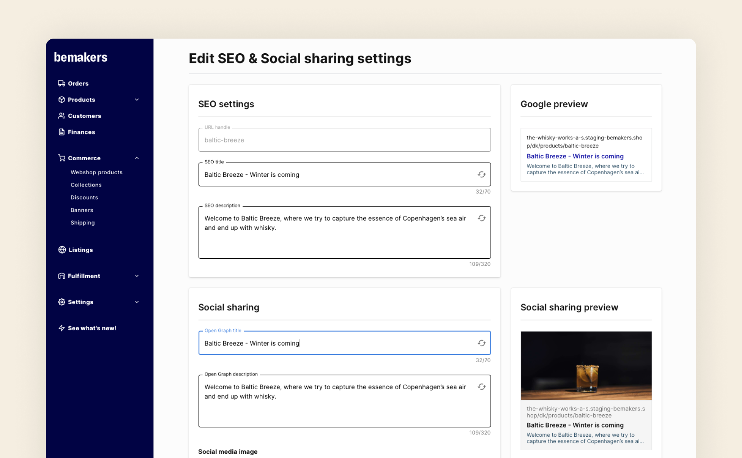Collapse the Commerce menu chevron

(x=137, y=158)
